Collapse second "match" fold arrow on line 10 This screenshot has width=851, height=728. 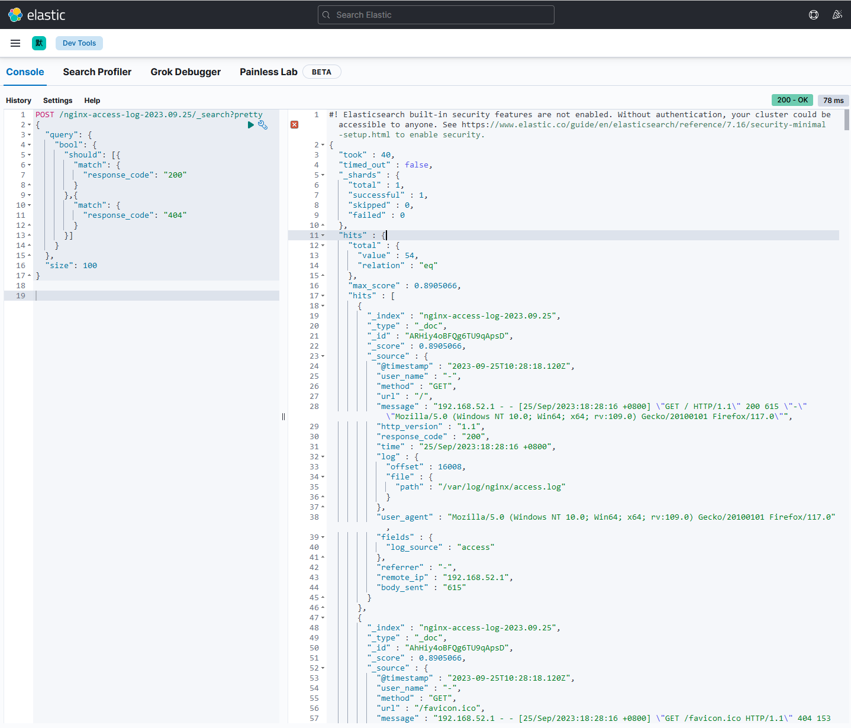coord(30,205)
